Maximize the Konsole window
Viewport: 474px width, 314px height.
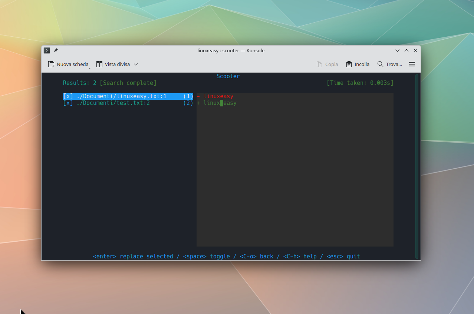(406, 50)
